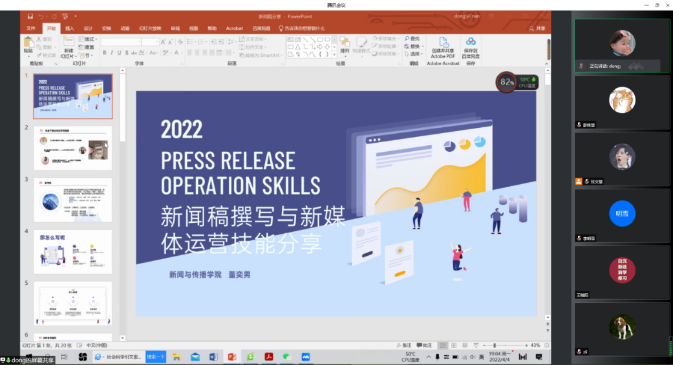This screenshot has height=365, width=673.
Task: Expand the Select (选择) dropdown
Action: click(414, 54)
